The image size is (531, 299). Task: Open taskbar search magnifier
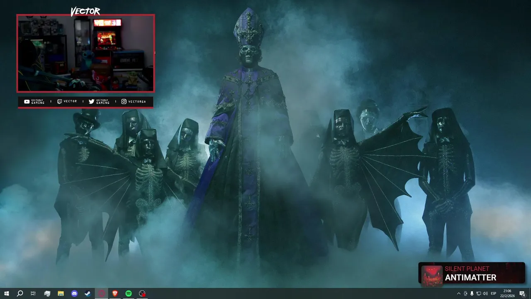pos(19,294)
